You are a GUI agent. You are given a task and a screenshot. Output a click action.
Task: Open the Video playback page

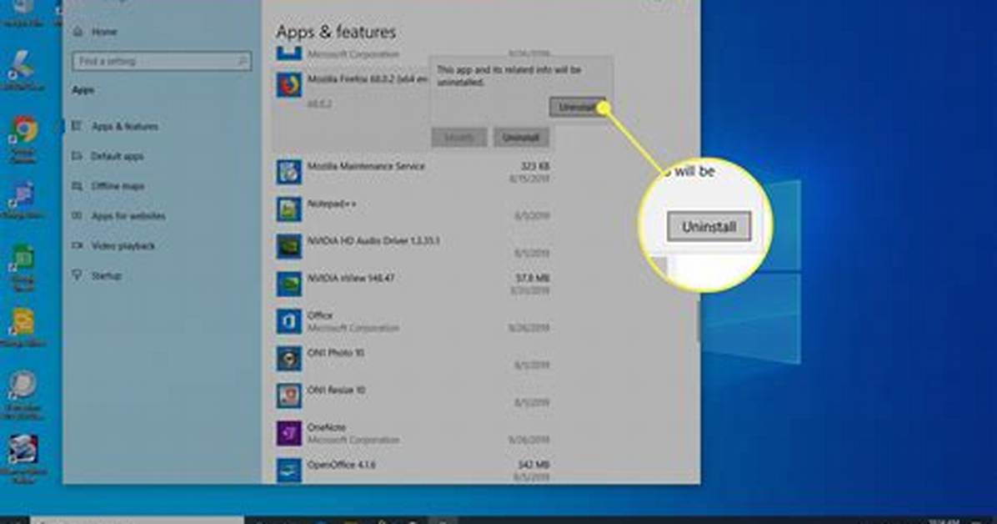pos(123,246)
